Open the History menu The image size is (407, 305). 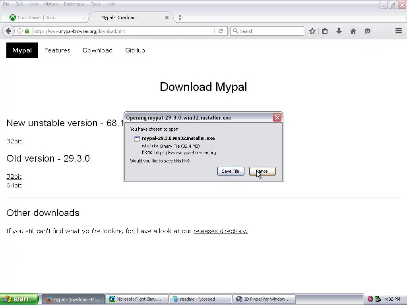(51, 4)
